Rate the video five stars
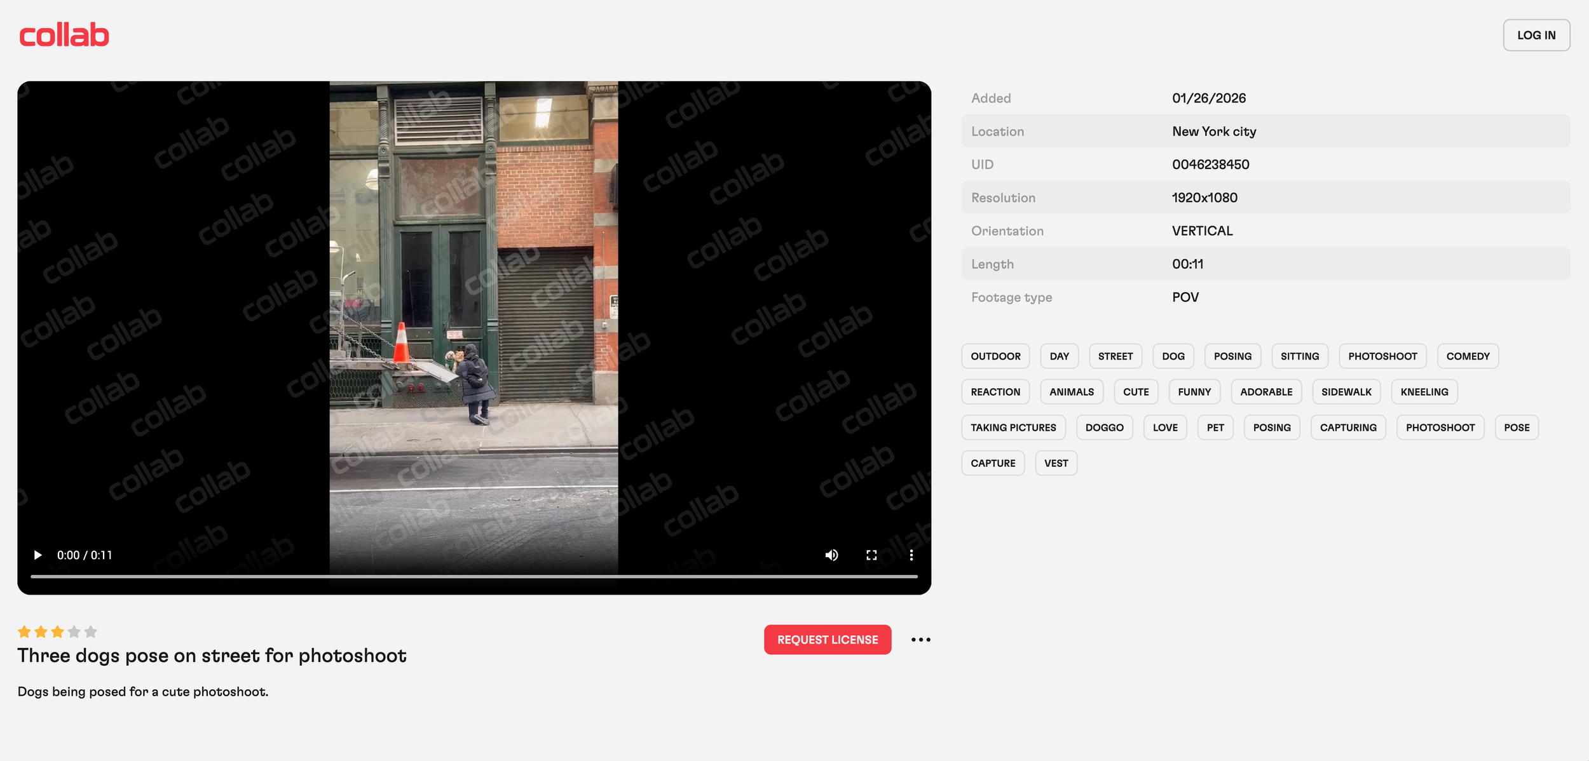 coord(91,631)
